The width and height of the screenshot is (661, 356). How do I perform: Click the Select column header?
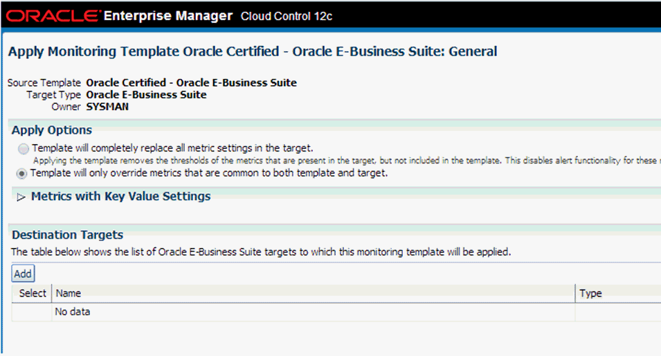coord(32,293)
